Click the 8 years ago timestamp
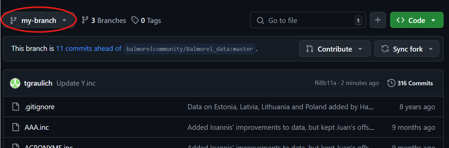 (x=417, y=107)
